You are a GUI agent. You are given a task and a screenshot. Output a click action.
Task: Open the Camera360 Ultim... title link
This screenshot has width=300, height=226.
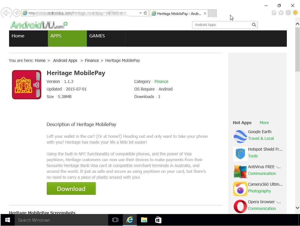click(265, 184)
